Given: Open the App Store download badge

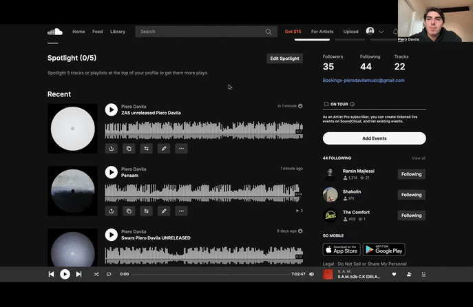Looking at the screenshot, I should tap(341, 250).
